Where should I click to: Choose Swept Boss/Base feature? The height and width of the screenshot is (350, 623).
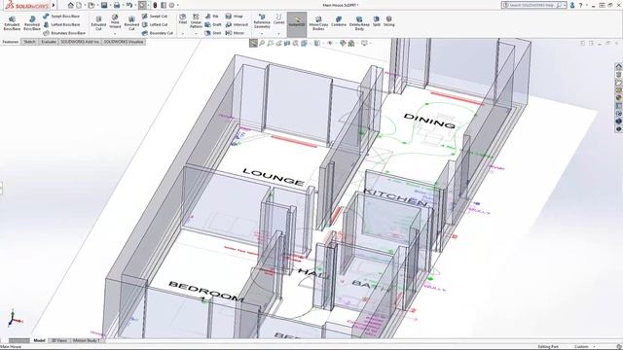coord(61,17)
